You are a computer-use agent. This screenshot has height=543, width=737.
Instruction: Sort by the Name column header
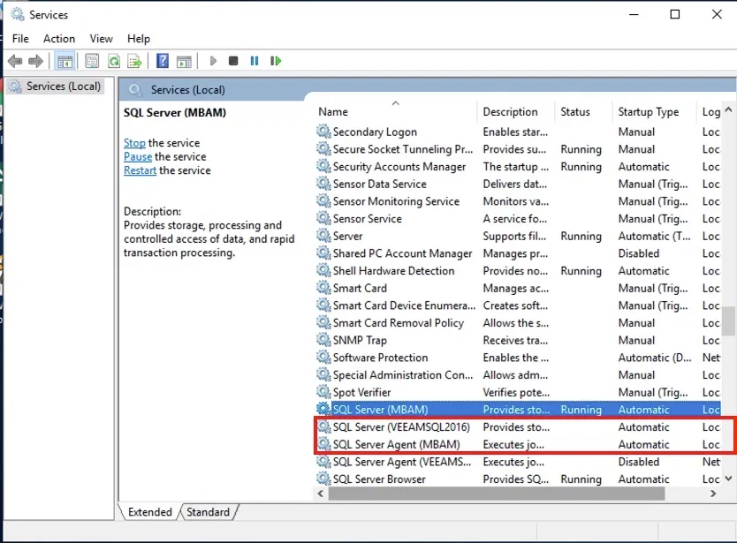tap(395, 112)
